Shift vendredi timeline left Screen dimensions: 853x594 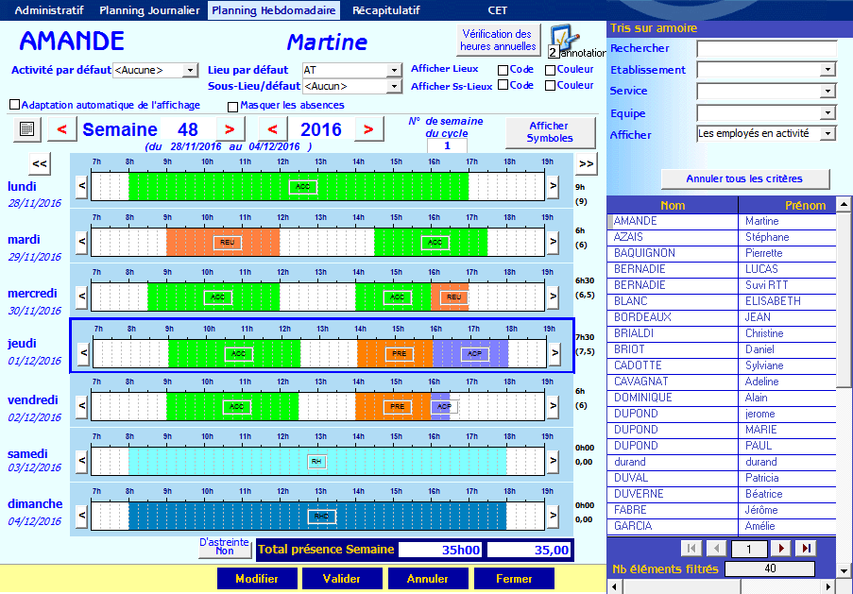coord(81,406)
